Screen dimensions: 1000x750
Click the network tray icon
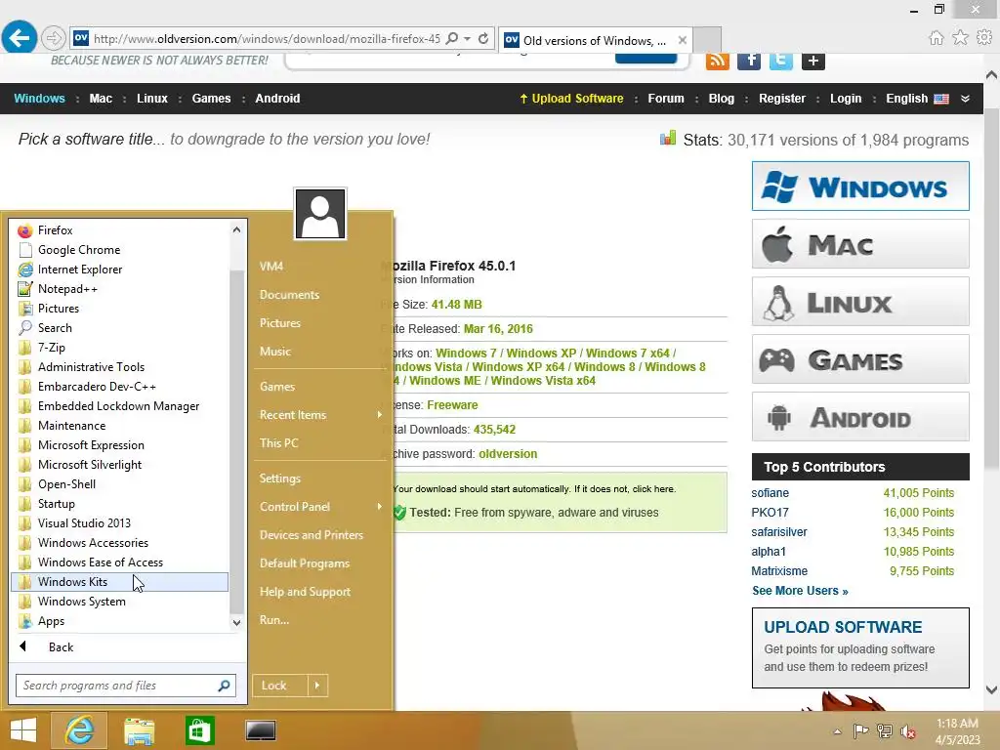pyautogui.click(x=885, y=731)
